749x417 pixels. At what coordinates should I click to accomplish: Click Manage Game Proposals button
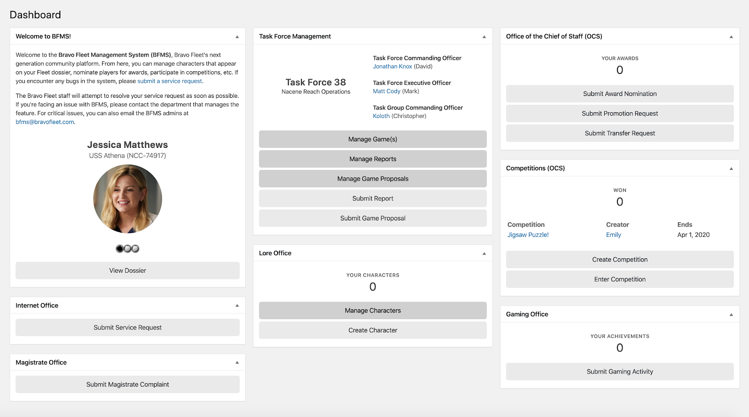373,179
